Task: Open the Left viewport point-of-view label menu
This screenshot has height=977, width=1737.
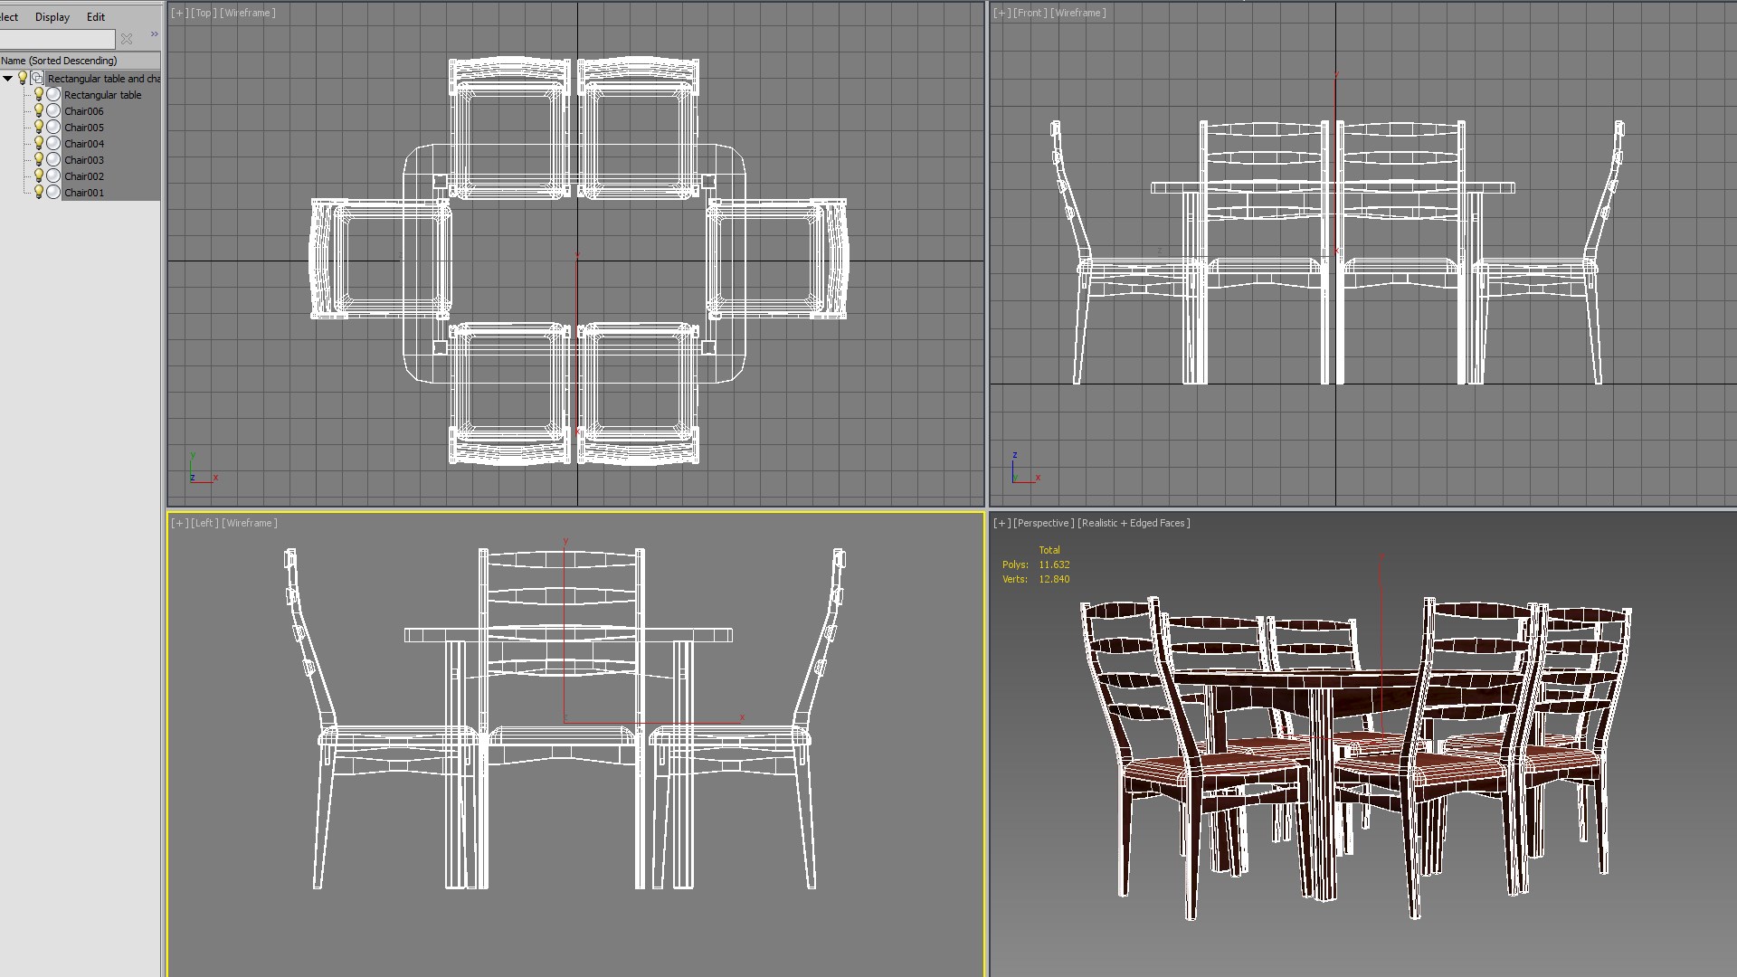Action: 204,523
